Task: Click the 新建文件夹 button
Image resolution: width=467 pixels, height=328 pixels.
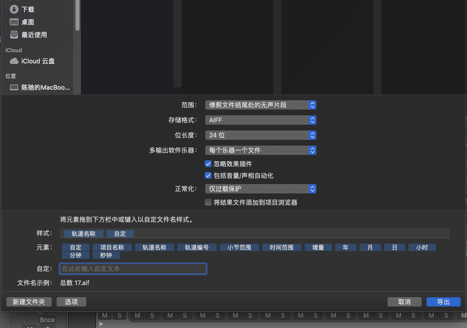Action: click(x=29, y=302)
